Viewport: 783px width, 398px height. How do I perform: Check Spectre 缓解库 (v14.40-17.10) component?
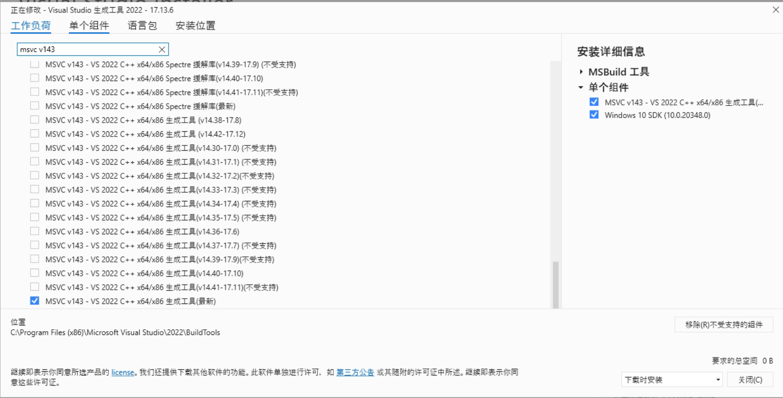(34, 78)
